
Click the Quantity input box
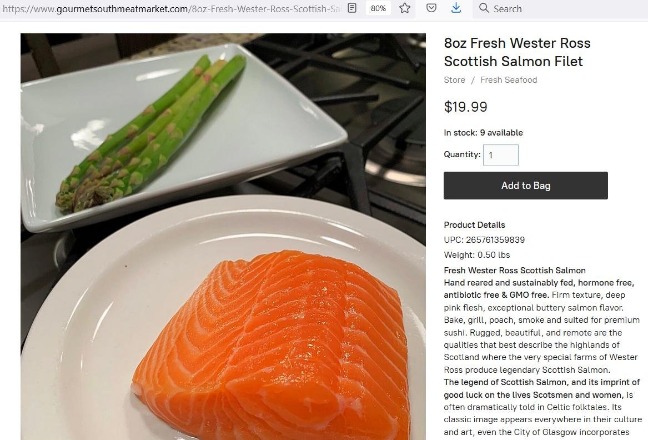pos(500,155)
